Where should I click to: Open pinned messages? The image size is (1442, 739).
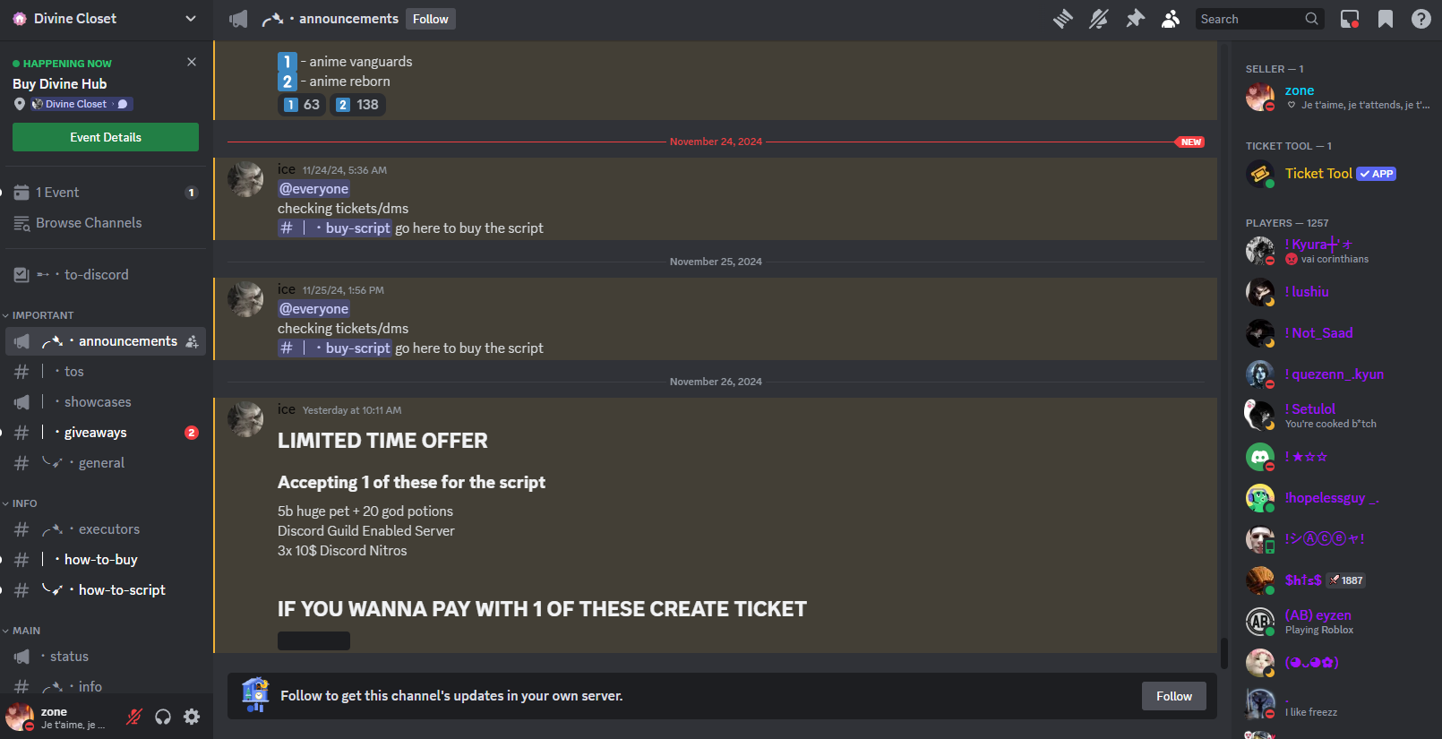click(1135, 19)
